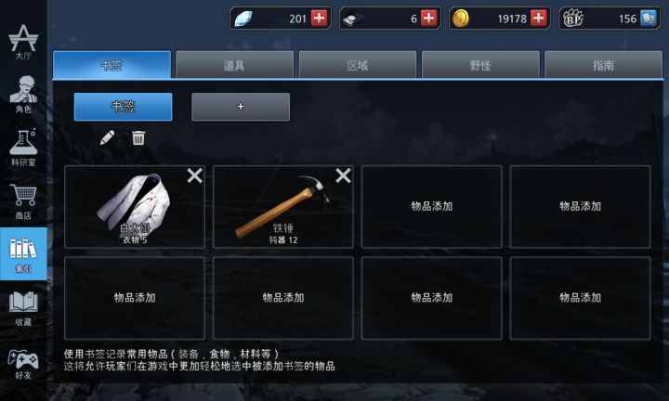Open the 野怪 tab
This screenshot has width=669, height=401.
(480, 65)
